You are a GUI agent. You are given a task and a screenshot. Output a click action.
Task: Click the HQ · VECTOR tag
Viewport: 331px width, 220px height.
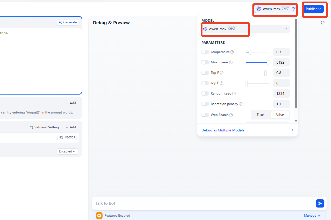tap(67, 138)
